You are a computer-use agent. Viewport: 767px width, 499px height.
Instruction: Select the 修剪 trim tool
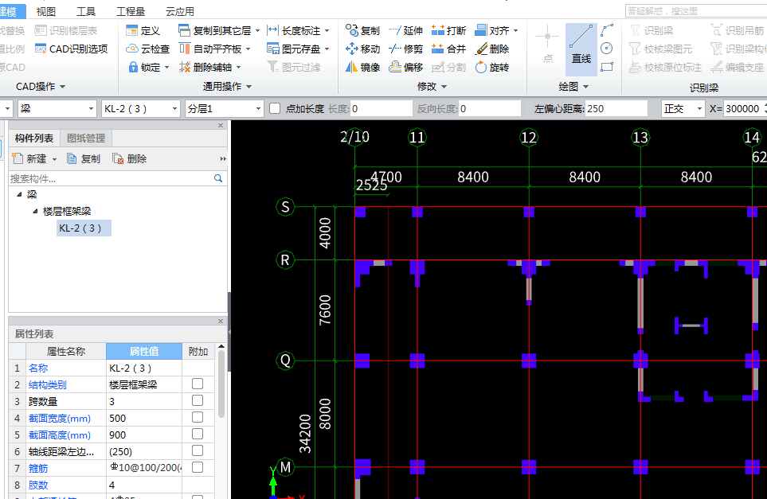pyautogui.click(x=405, y=49)
